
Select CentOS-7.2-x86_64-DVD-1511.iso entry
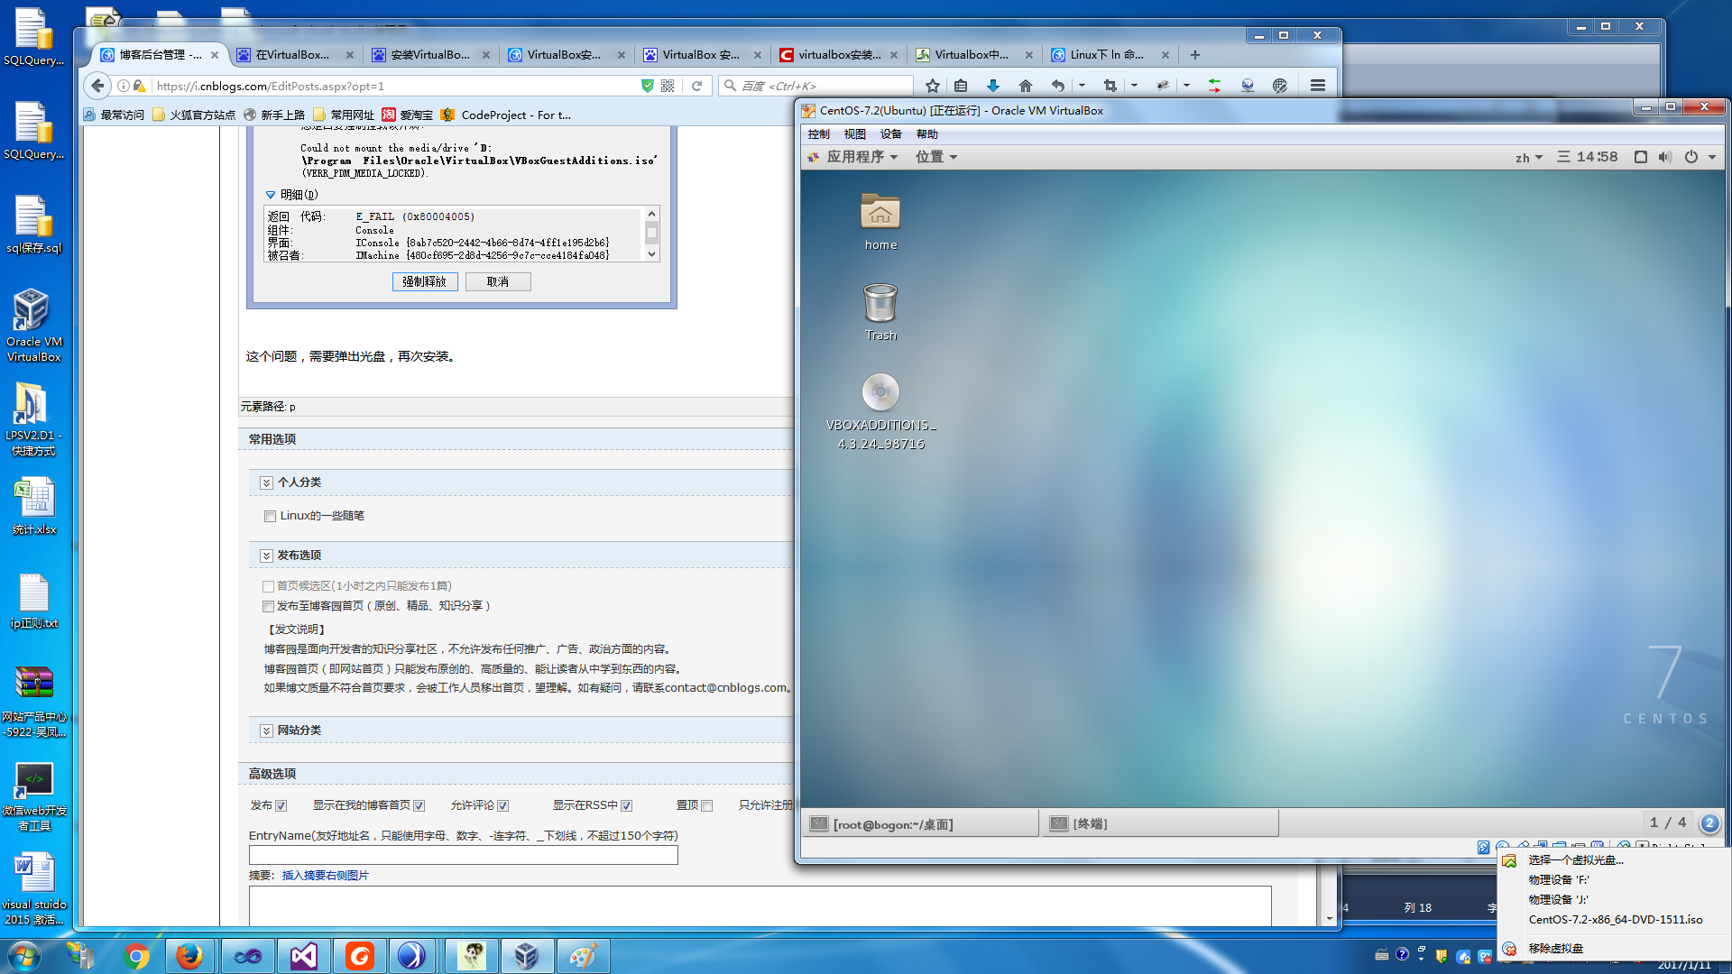coord(1614,920)
